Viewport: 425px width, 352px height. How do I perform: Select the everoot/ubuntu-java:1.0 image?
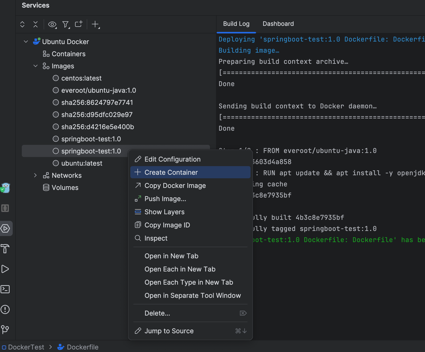click(98, 90)
